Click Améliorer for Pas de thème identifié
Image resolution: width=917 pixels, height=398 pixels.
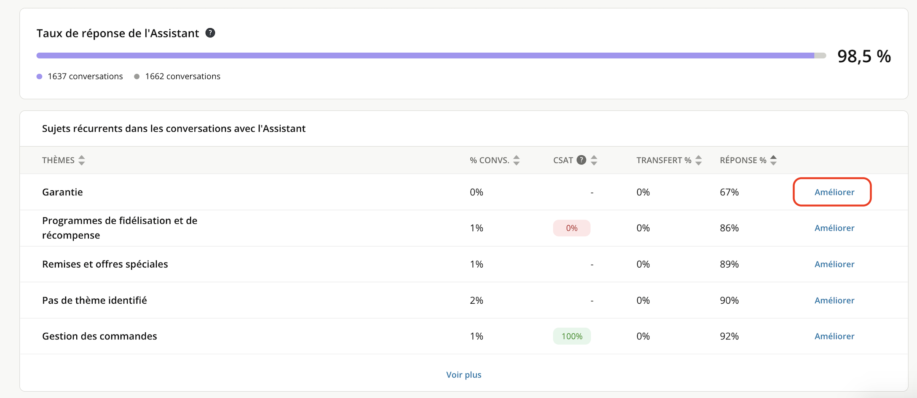pyautogui.click(x=834, y=300)
